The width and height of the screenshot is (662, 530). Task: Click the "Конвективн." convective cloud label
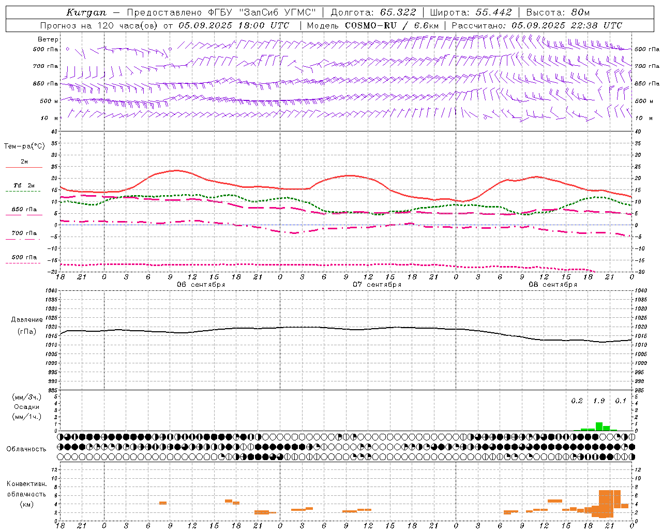(26, 484)
